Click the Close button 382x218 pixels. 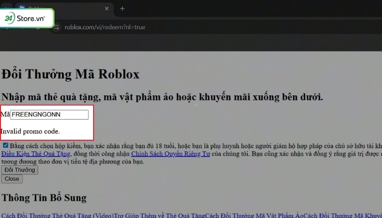pos(12,179)
